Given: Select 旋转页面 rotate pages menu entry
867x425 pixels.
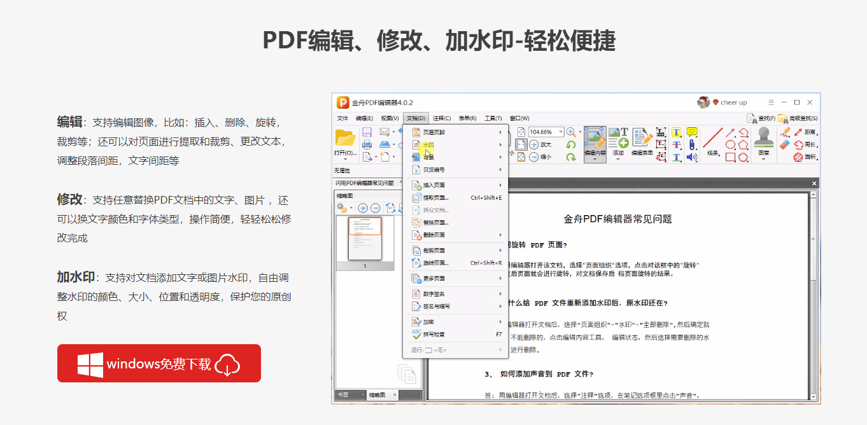Looking at the screenshot, I should coord(456,263).
